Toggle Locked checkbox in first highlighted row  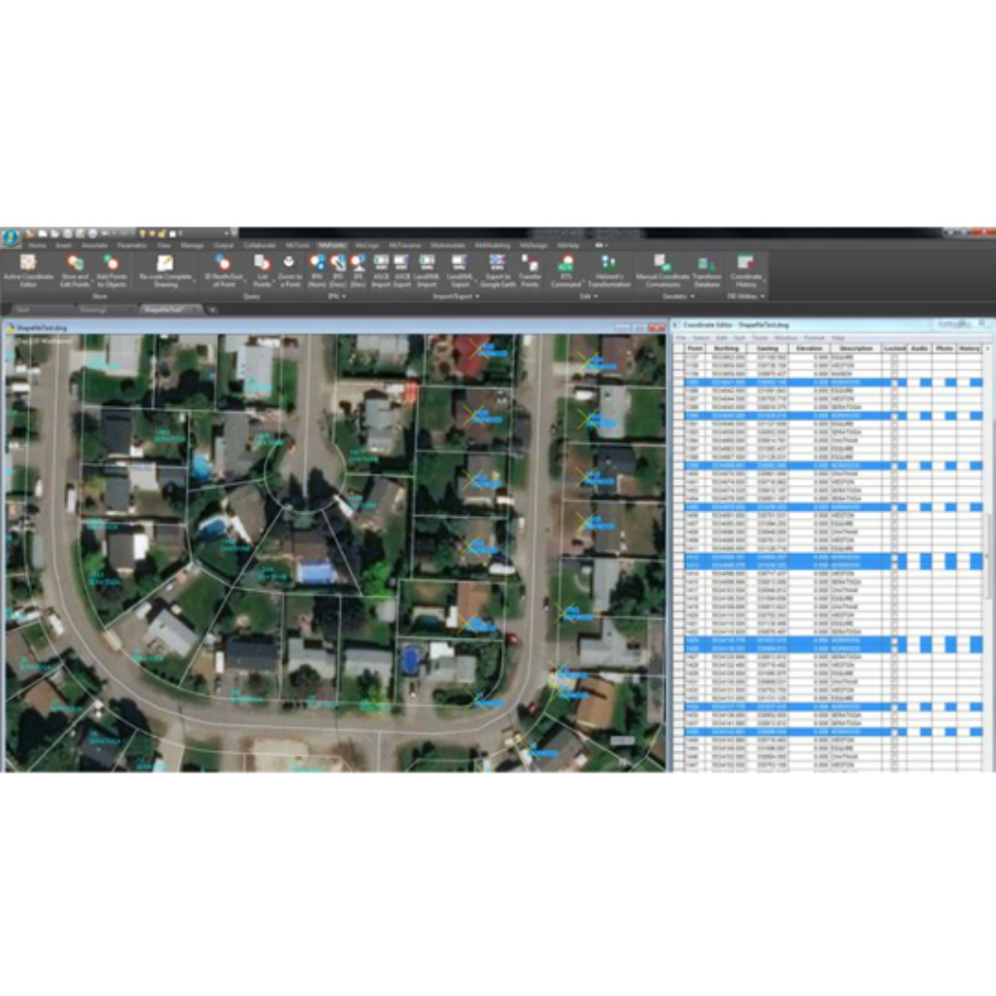[x=893, y=383]
